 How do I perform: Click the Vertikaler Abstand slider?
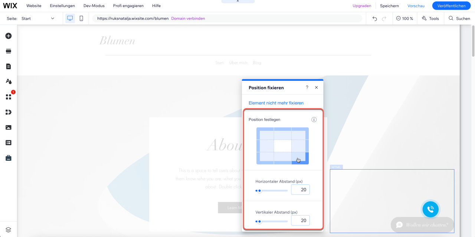[x=272, y=221]
